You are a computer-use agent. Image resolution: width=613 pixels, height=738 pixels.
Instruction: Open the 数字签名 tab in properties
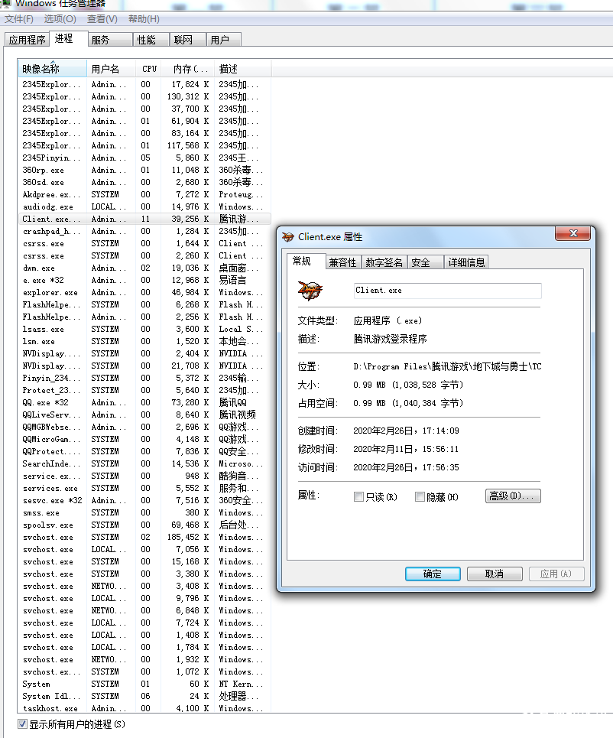click(x=384, y=262)
